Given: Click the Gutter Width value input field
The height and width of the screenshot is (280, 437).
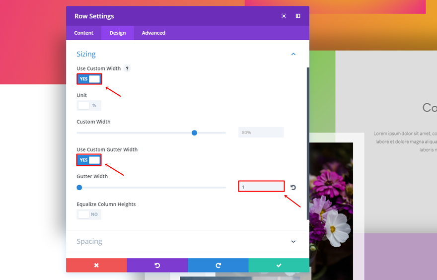Looking at the screenshot, I should pyautogui.click(x=261, y=186).
